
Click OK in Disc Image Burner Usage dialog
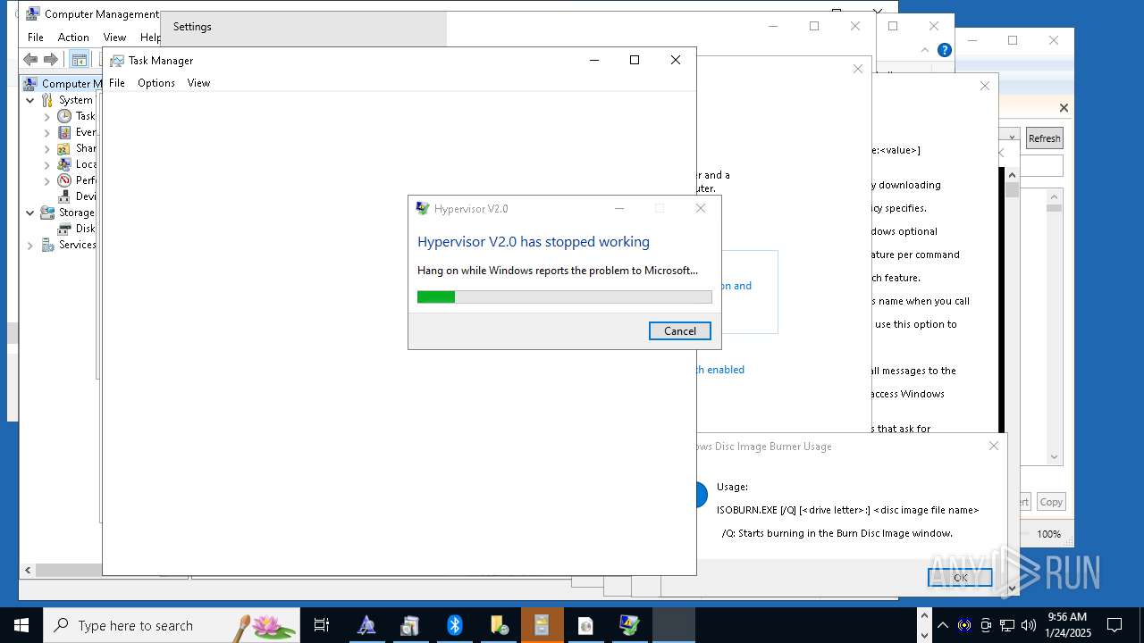pos(960,577)
